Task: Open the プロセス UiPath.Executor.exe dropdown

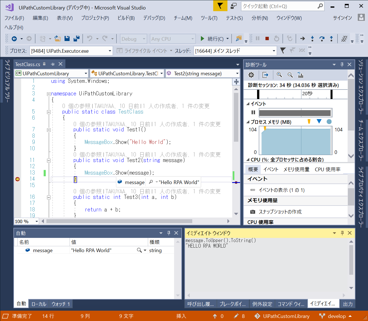Action: click(x=110, y=51)
